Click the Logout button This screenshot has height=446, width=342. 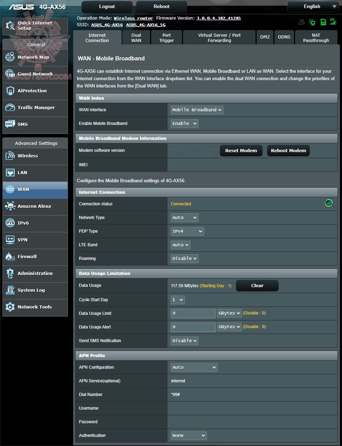107,7
